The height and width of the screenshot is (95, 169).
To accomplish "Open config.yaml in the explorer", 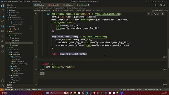I will click(x=15, y=29).
